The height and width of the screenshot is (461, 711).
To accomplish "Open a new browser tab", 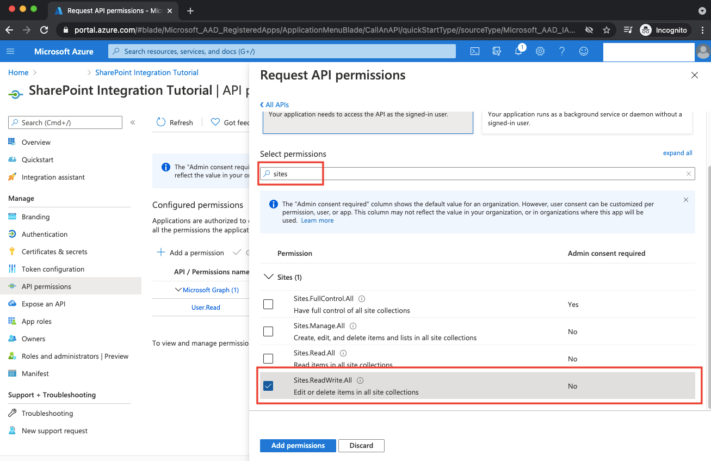I will click(x=190, y=11).
